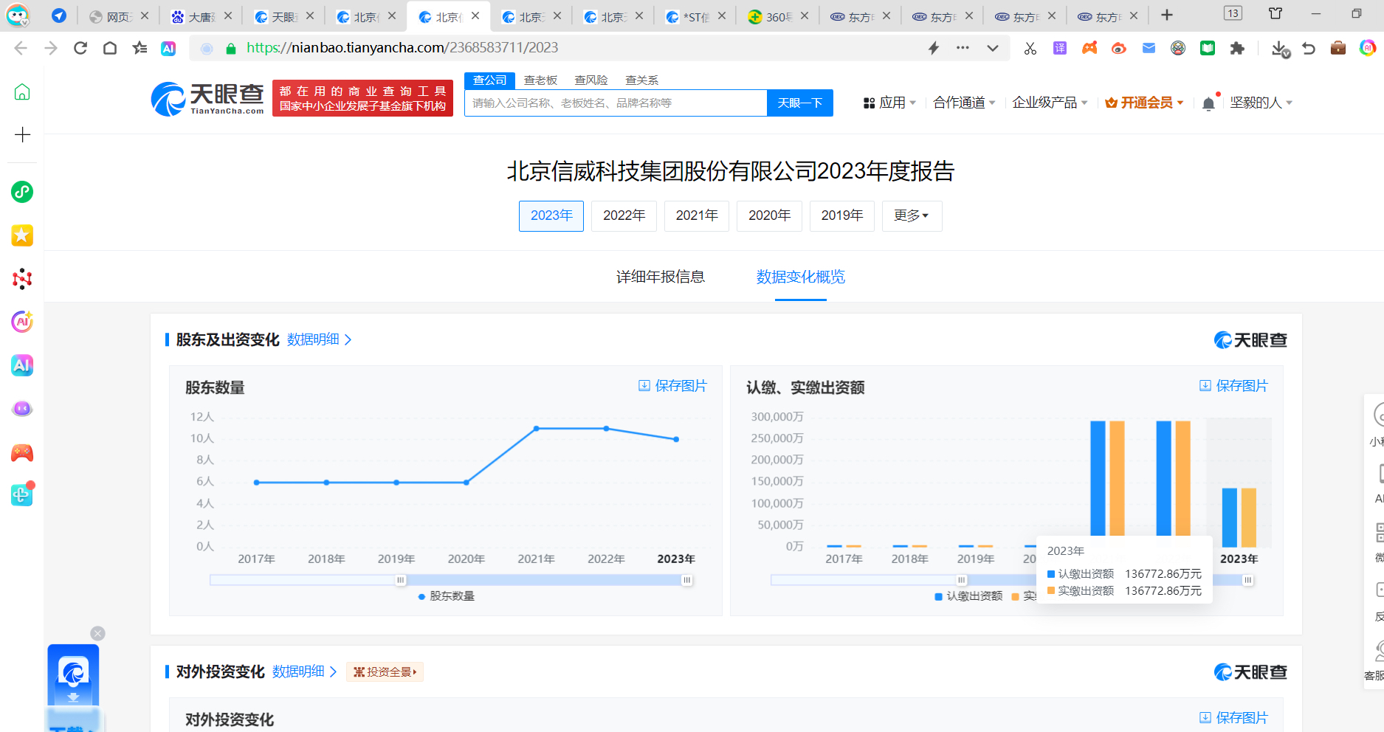Viewport: 1384px width, 732px height.
Task: Click the lightning speed mode icon
Action: (934, 48)
